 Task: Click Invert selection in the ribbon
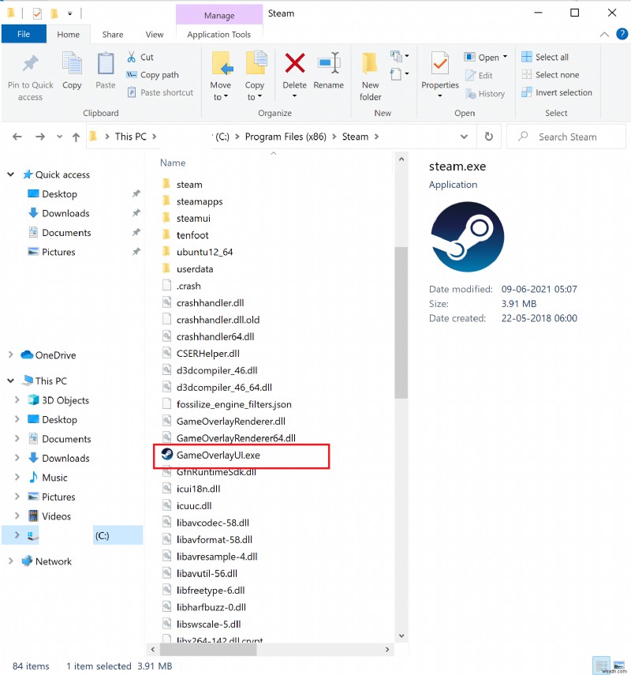pyautogui.click(x=557, y=92)
